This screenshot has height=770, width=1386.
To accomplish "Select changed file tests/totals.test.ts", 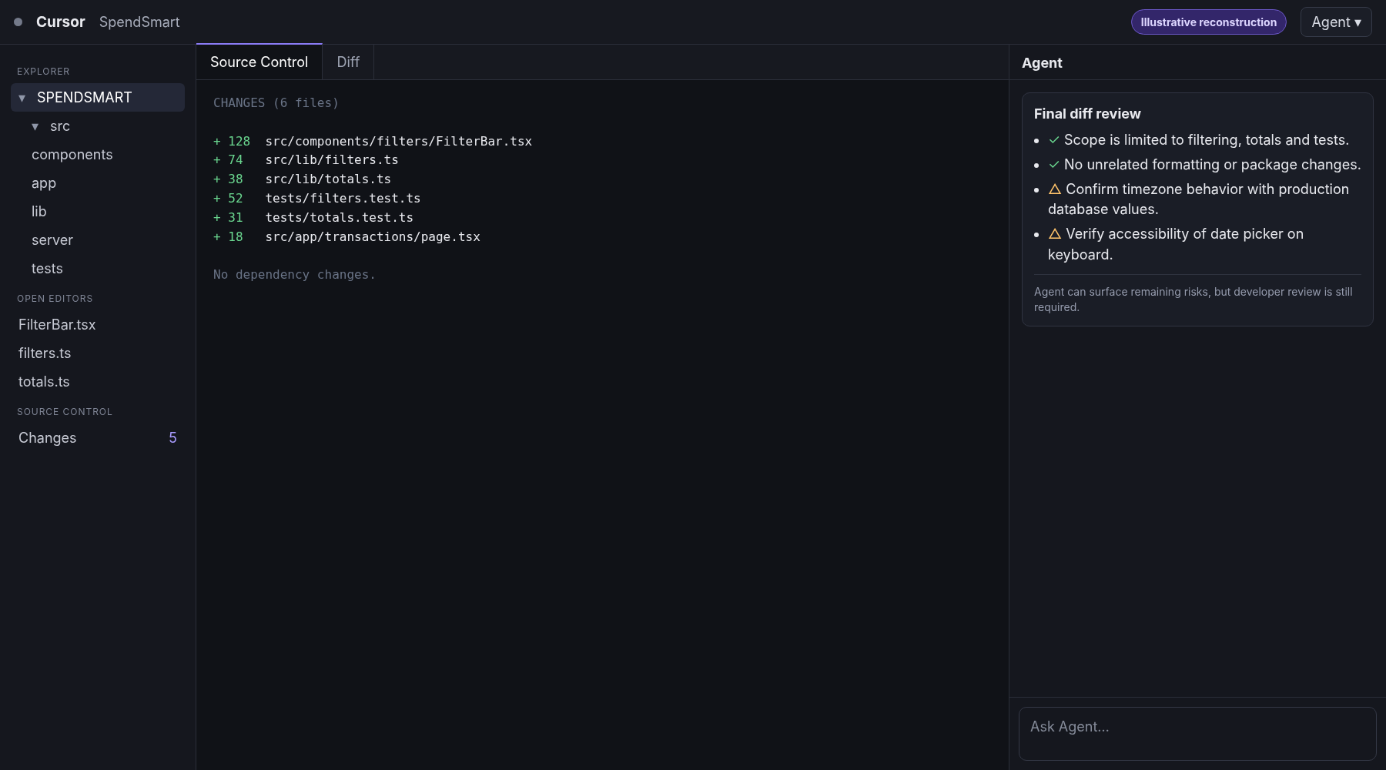I will pos(339,218).
